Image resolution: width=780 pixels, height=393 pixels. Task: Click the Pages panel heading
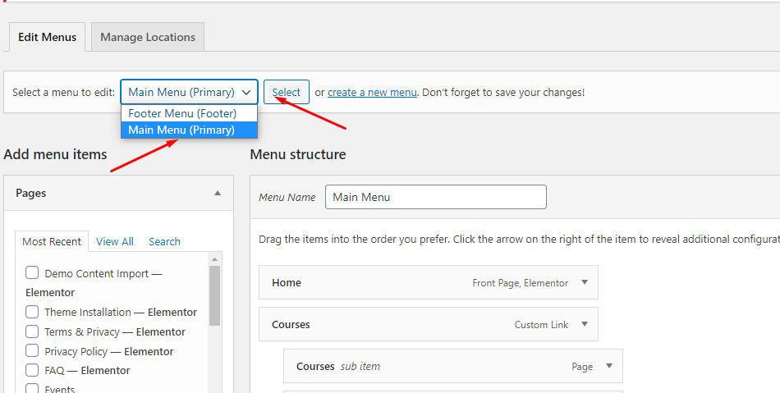pos(31,193)
